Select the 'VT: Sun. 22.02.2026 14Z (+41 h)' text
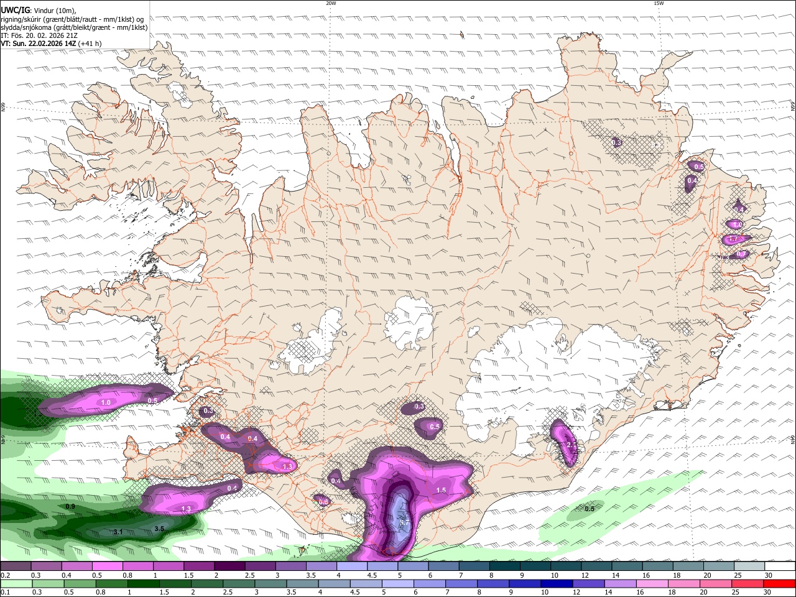The width and height of the screenshot is (796, 597). click(x=51, y=44)
